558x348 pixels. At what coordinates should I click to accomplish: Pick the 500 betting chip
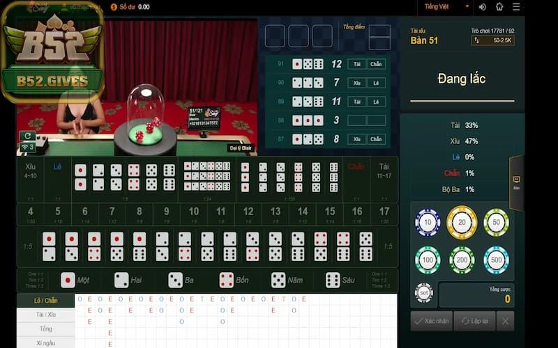click(496, 260)
